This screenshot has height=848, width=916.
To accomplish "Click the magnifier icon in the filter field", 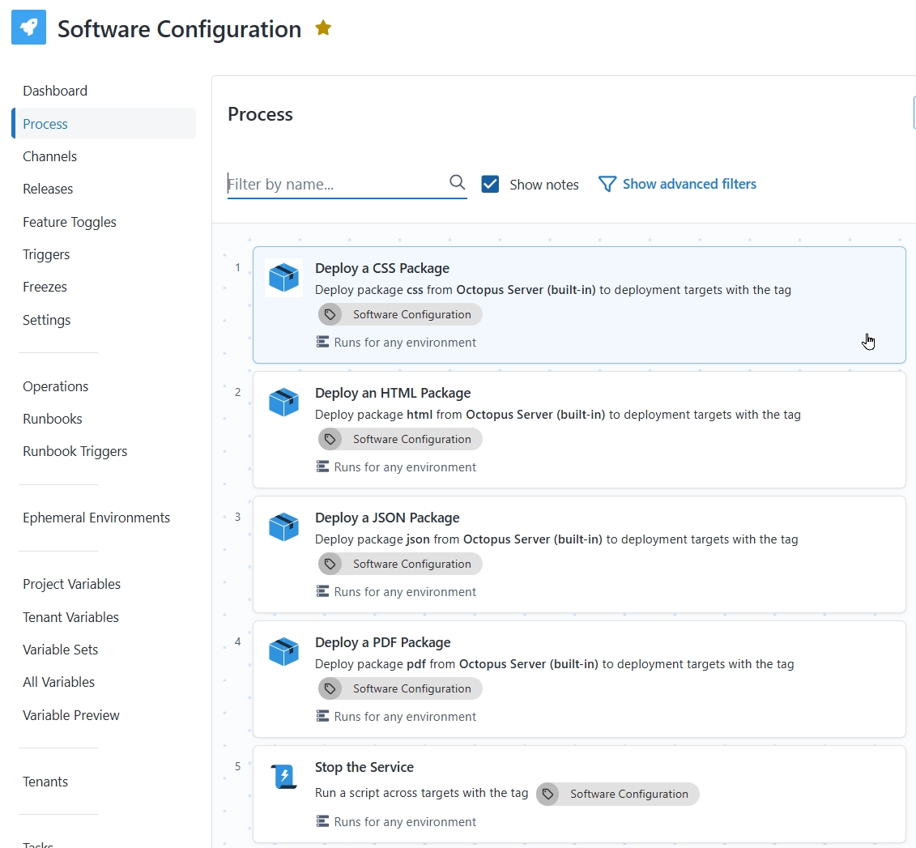I will click(x=457, y=183).
